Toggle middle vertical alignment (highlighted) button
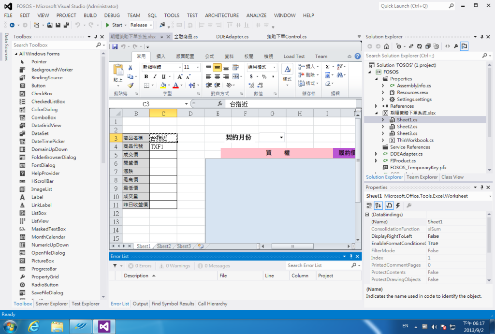The image size is (495, 334). (x=217, y=67)
